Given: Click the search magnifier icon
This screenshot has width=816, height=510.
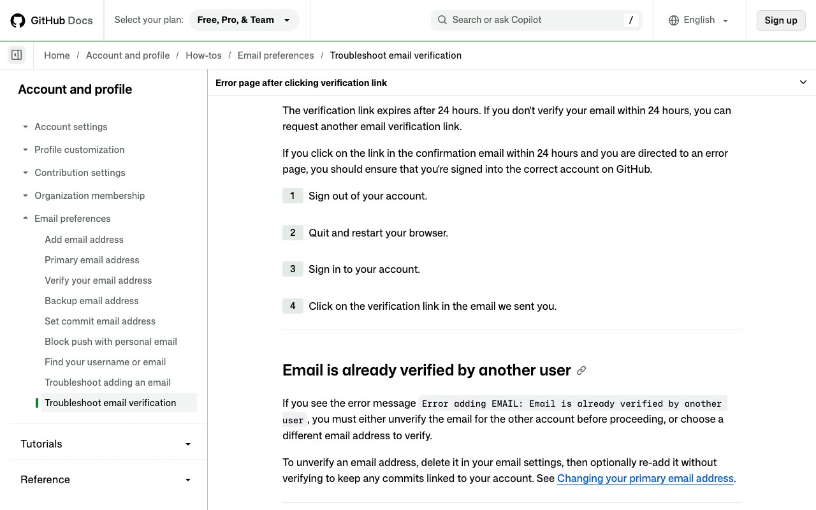Looking at the screenshot, I should coord(442,20).
